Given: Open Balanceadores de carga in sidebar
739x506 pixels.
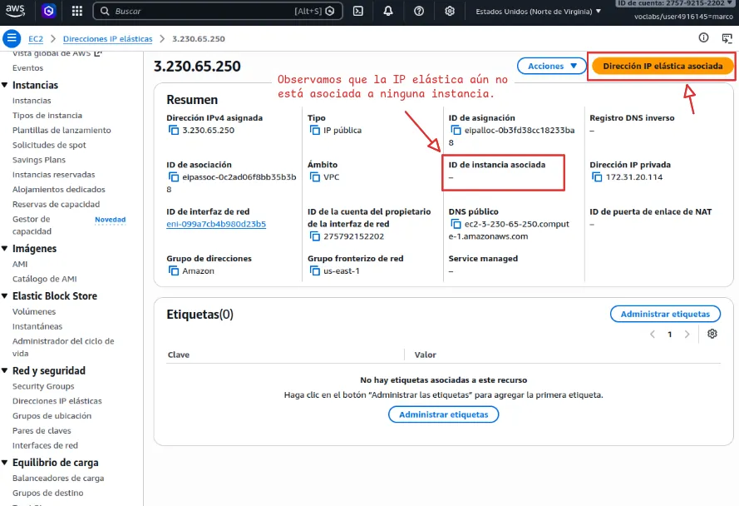Looking at the screenshot, I should coord(58,479).
